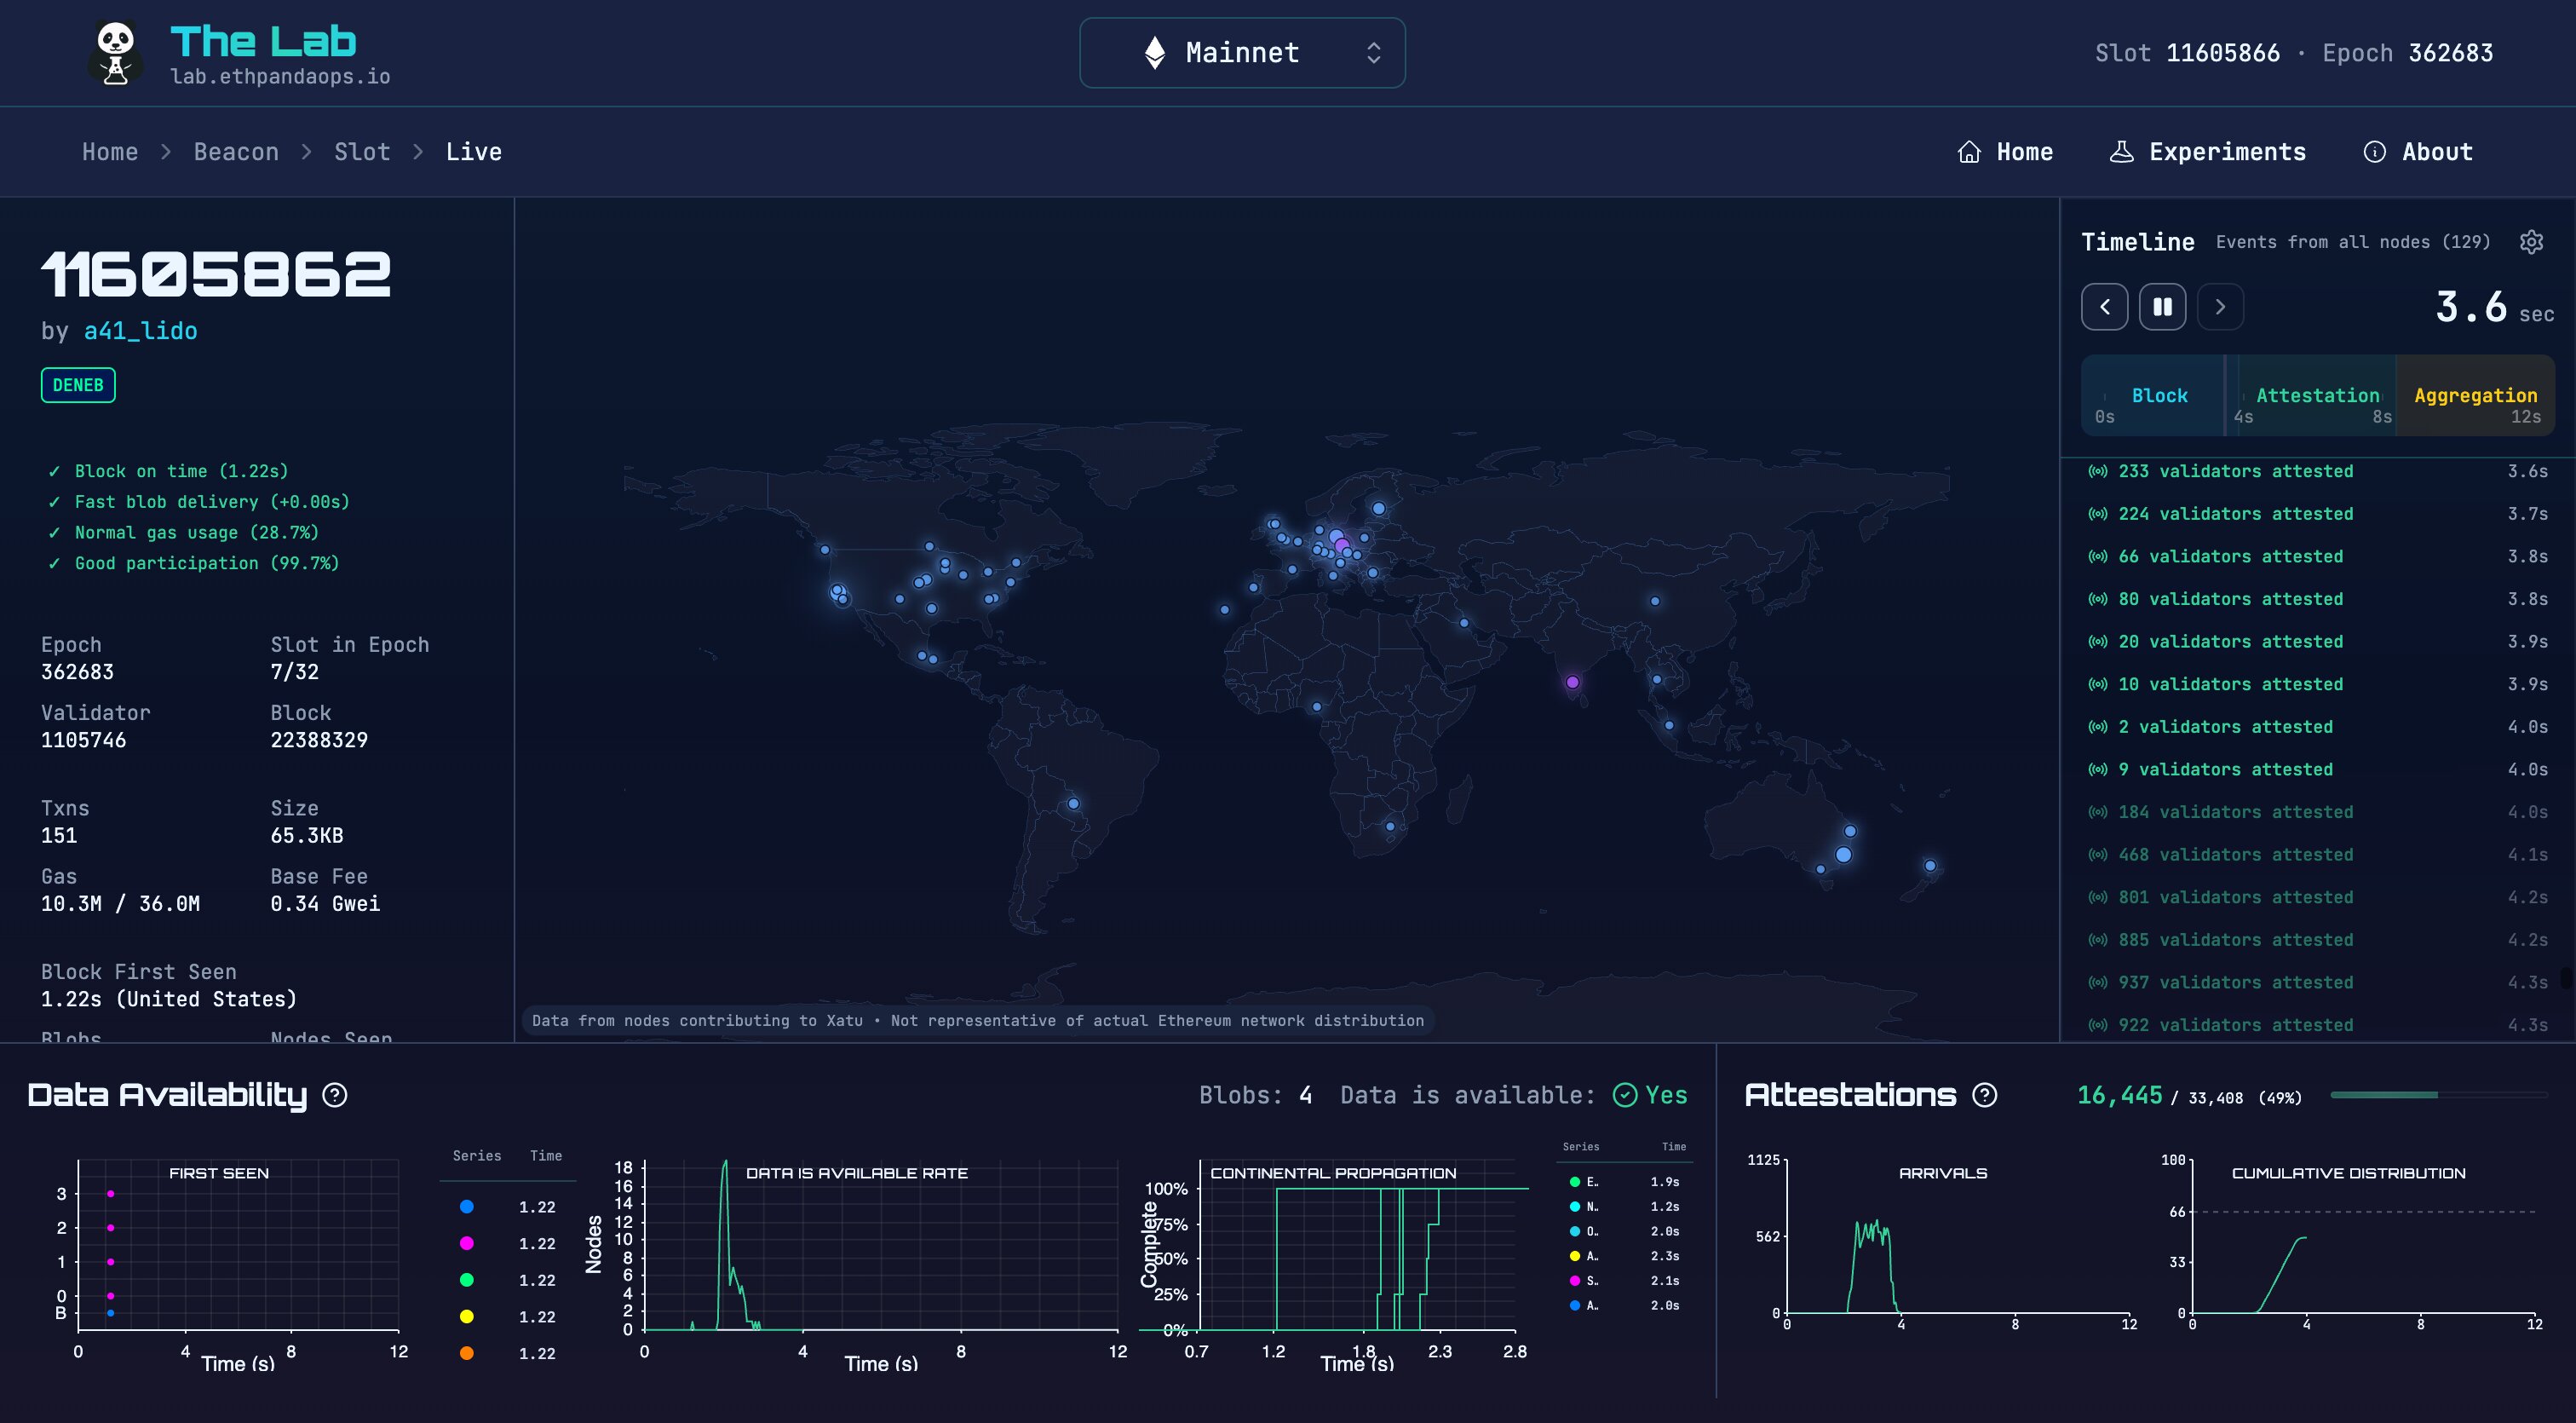Viewport: 2576px width, 1423px height.
Task: Click the magenta First Seen series dot
Action: [x=466, y=1243]
